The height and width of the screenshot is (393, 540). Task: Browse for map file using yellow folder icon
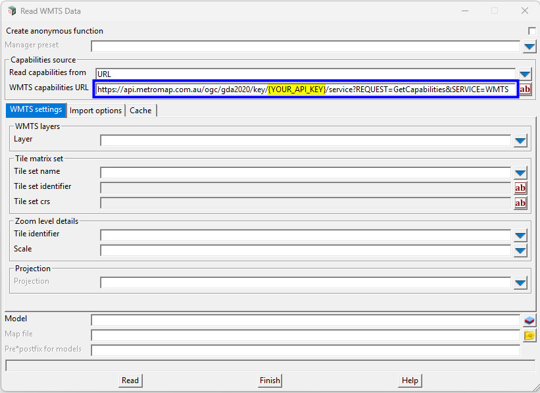[529, 336]
